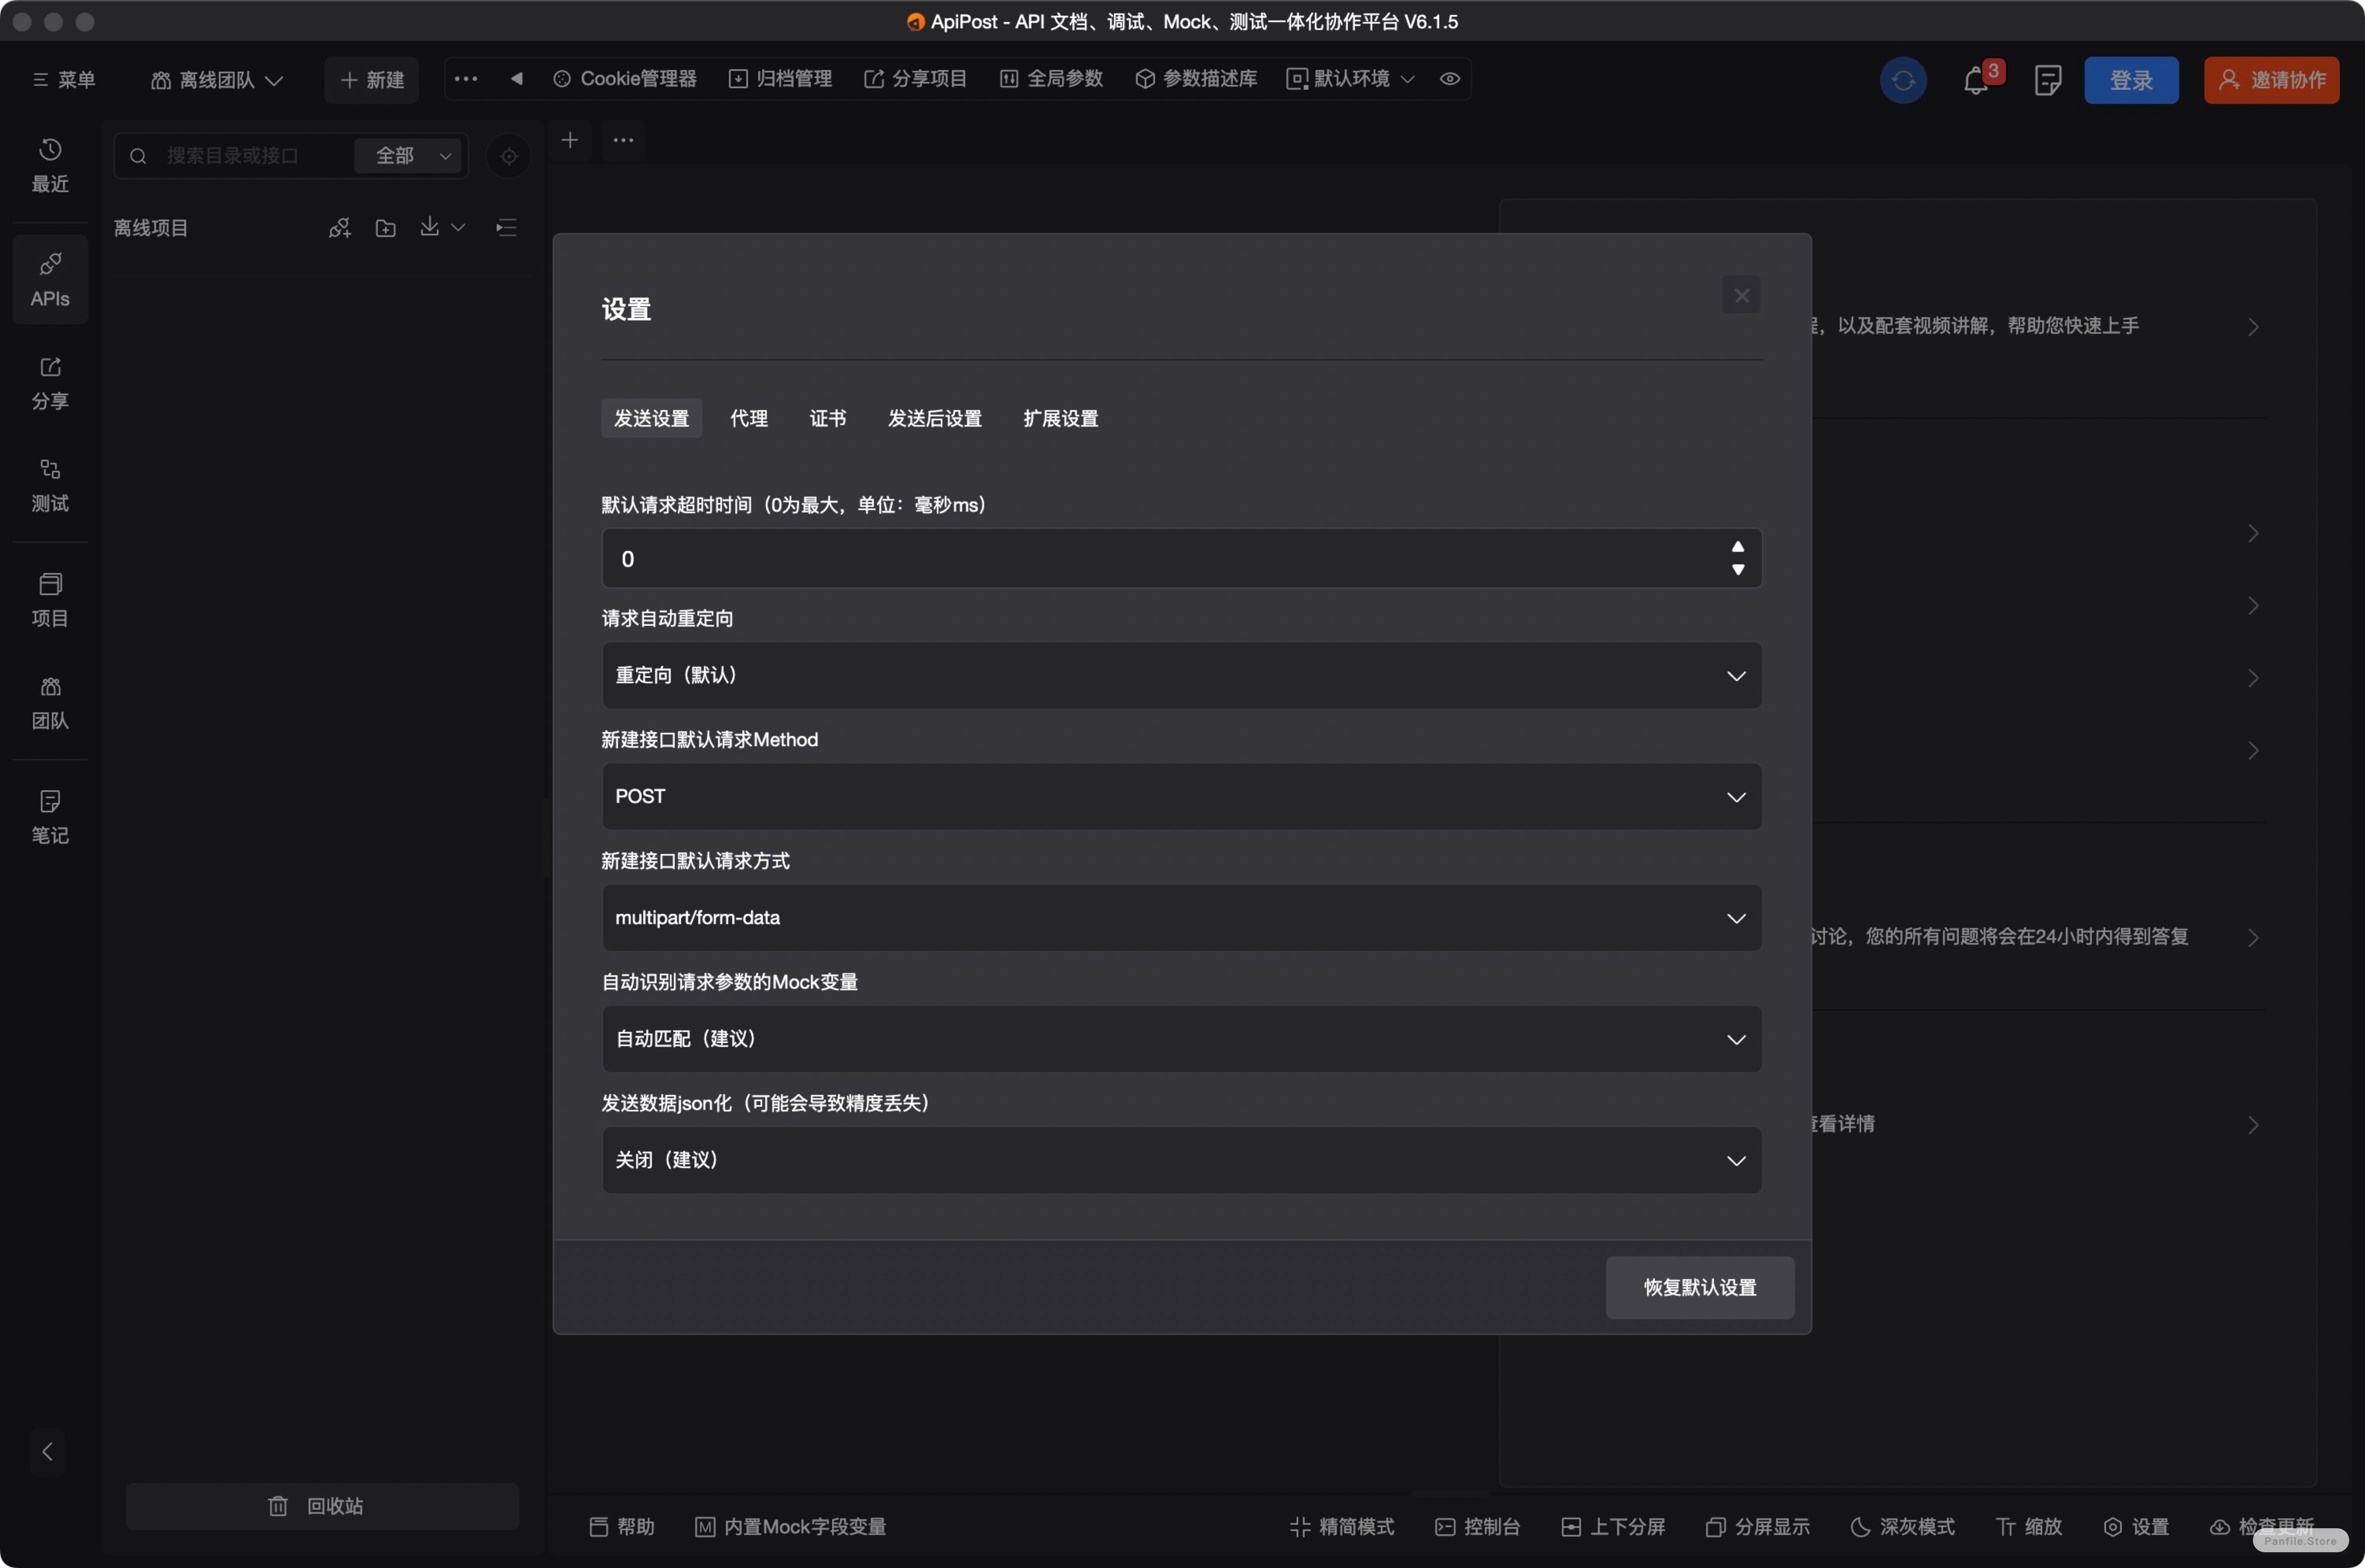Screen dimensions: 2365x1568
Task: Expand the 离线团队 team dropdown
Action: 217,80
